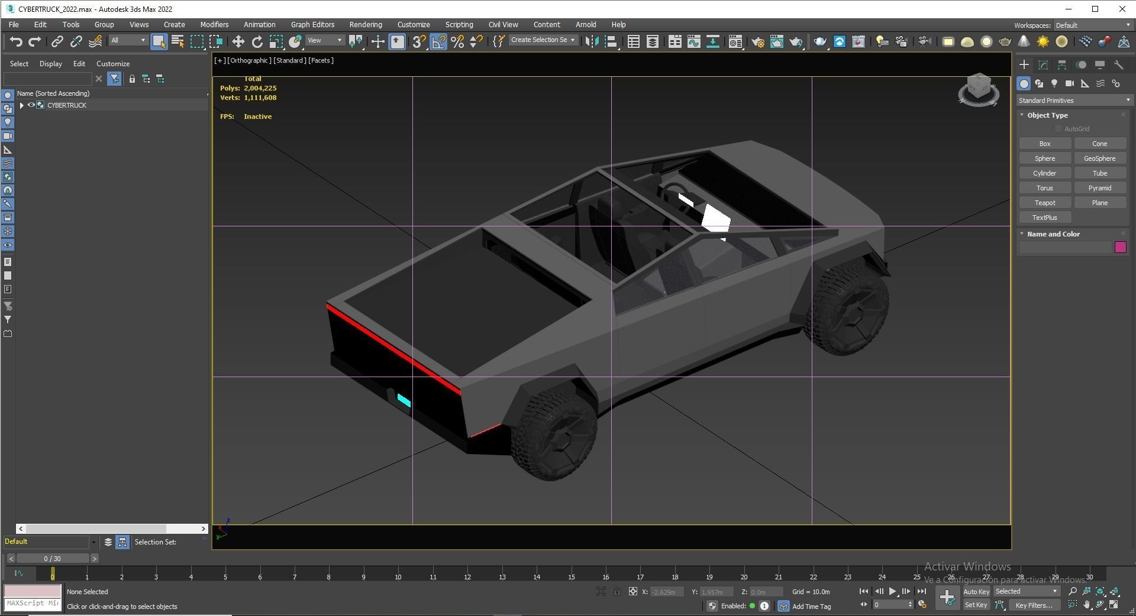
Task: Select the Helpers category icon
Action: [1085, 84]
